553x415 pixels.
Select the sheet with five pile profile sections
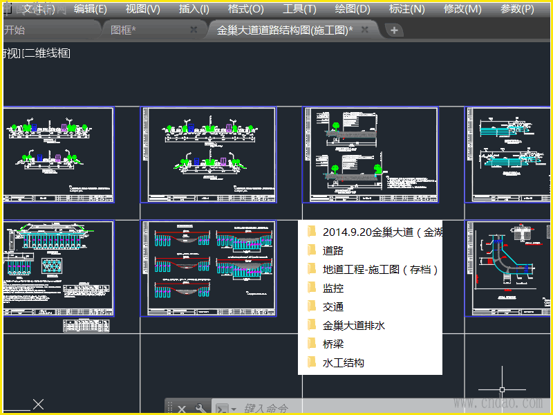[x=208, y=268]
